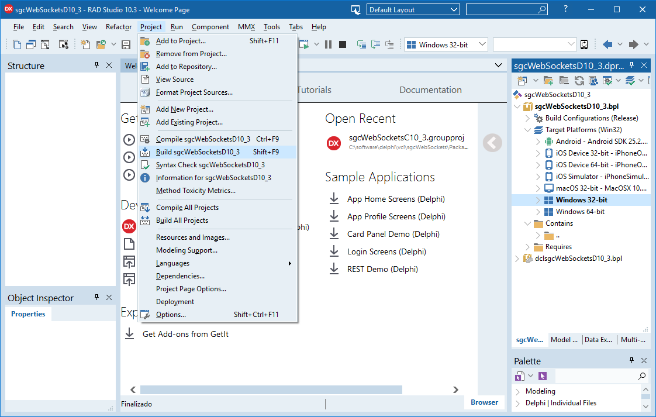Viewport: 656px width, 417px height.
Task: Click the Sync refresh icon in Project Manager
Action: tap(579, 80)
